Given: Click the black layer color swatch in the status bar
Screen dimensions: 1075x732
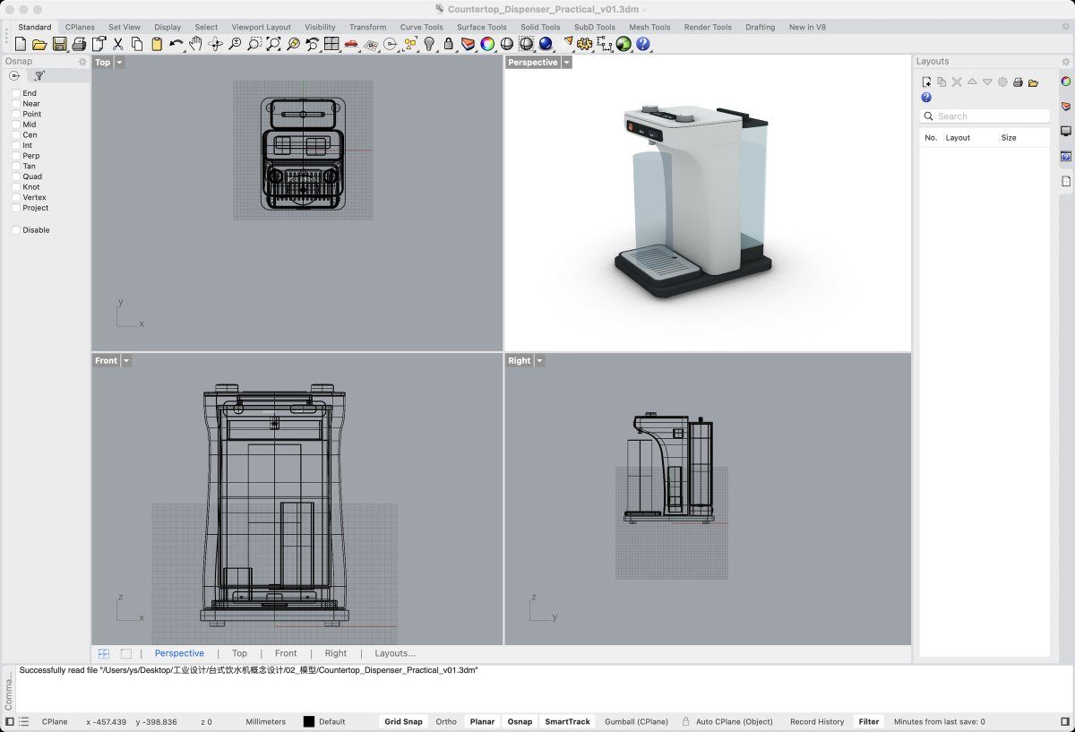Looking at the screenshot, I should (309, 722).
